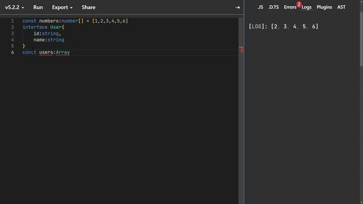The height and width of the screenshot is (204, 363).
Task: Open the Plugins tab
Action: click(324, 7)
